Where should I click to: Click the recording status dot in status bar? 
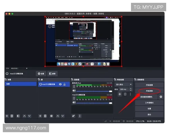click(124, 121)
